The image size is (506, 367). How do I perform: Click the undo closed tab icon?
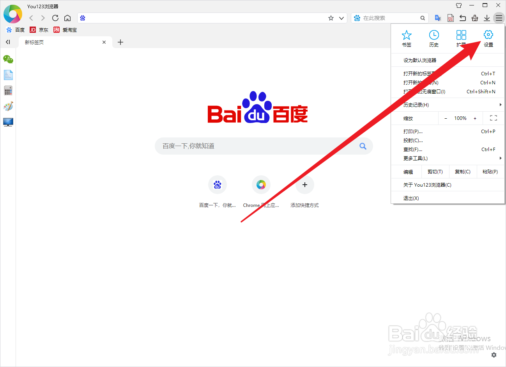coord(463,18)
